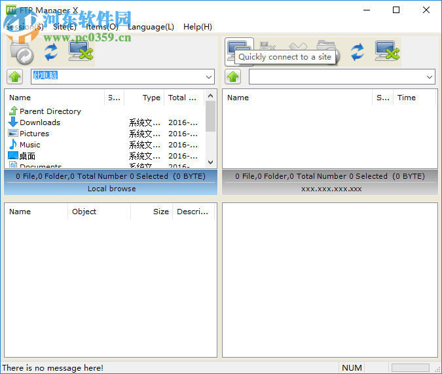Click the gray X abort icon in remote toolbar
This screenshot has height=374, width=442.
(298, 47)
